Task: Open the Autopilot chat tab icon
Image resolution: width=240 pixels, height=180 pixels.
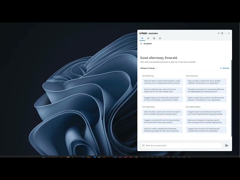Action: 142,38
